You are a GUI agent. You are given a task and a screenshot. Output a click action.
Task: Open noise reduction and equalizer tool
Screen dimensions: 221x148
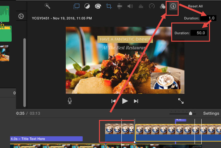(141, 6)
